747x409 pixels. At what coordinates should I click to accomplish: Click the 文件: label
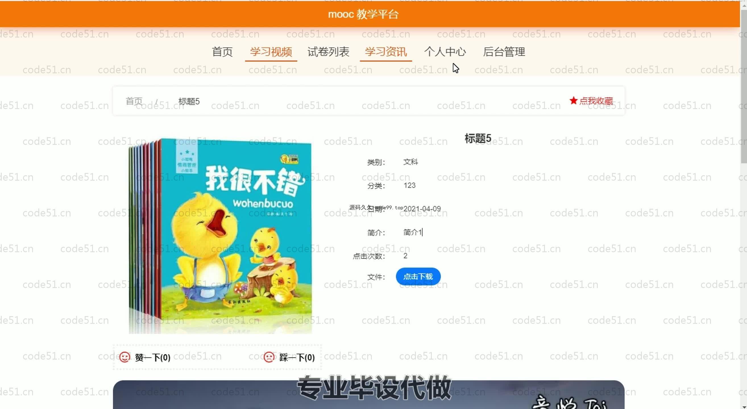[x=376, y=277]
